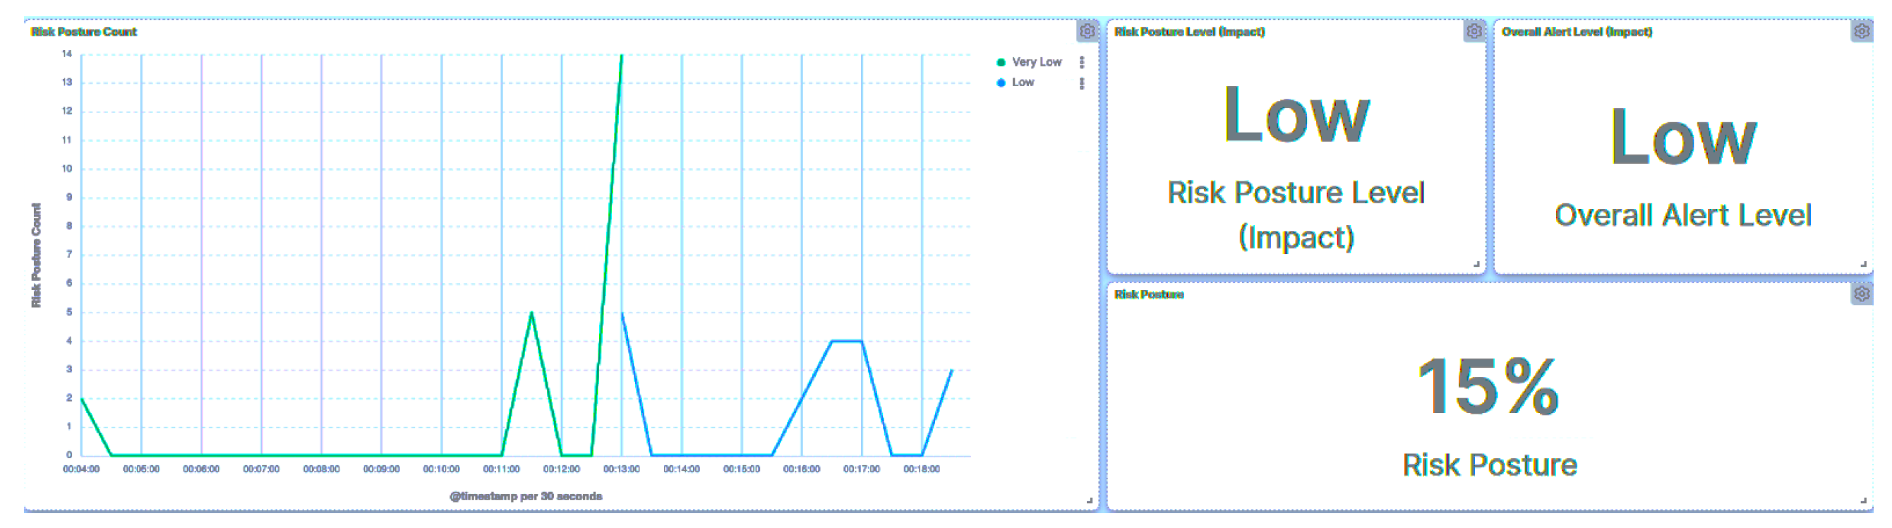Toggle the Low series label in chart legend
1892x528 pixels.
pos(1023,83)
